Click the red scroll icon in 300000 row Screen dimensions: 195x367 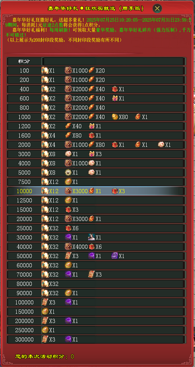click(45, 340)
